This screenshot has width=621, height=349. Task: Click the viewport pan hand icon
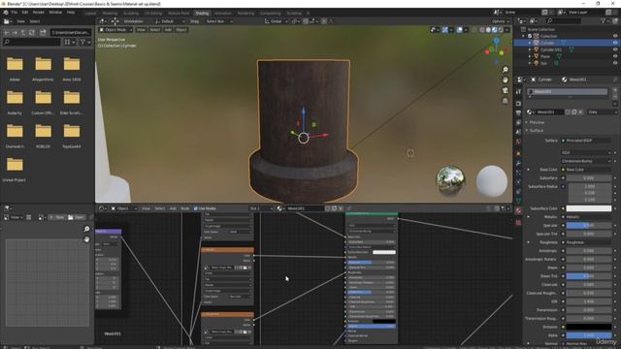[x=506, y=79]
